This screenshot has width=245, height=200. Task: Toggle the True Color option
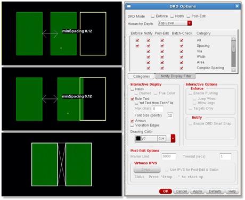click(x=156, y=93)
